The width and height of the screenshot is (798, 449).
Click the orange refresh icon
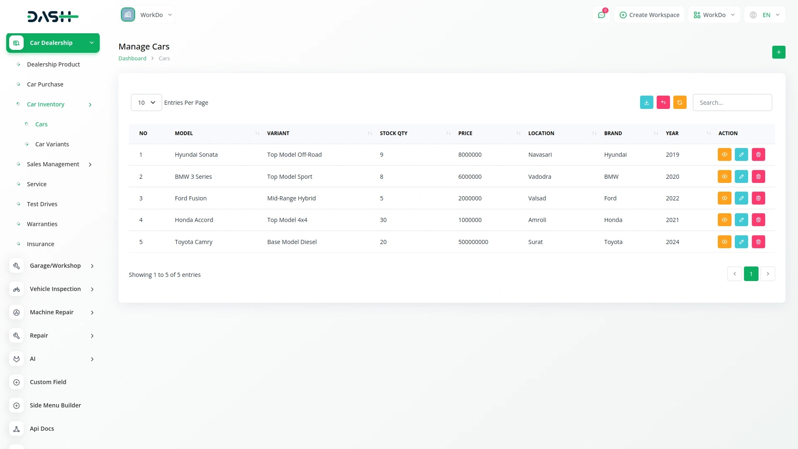(x=680, y=102)
